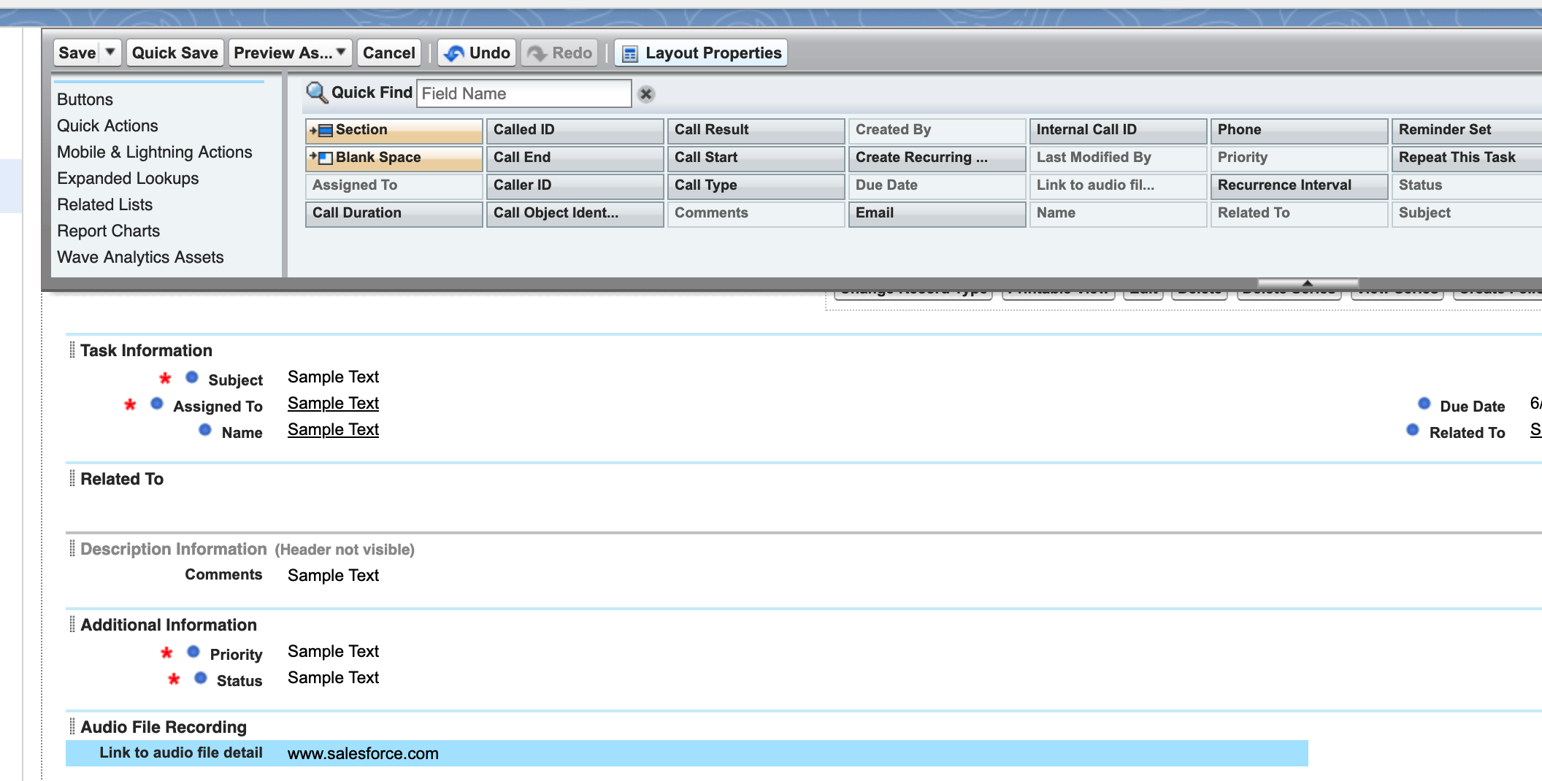Select the Called ID palette field

click(x=575, y=130)
